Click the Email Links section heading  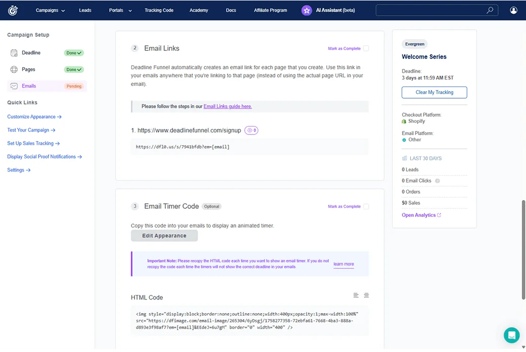(162, 49)
